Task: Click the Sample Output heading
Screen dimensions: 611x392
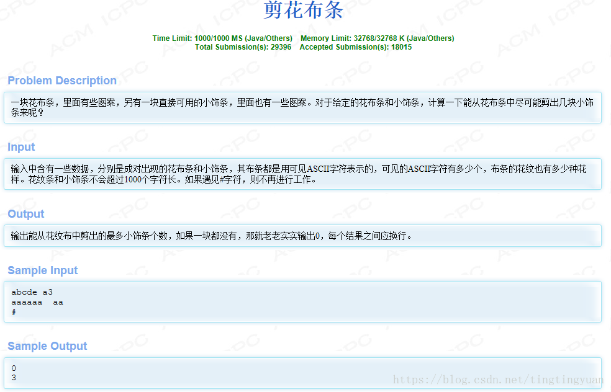Action: click(x=47, y=345)
